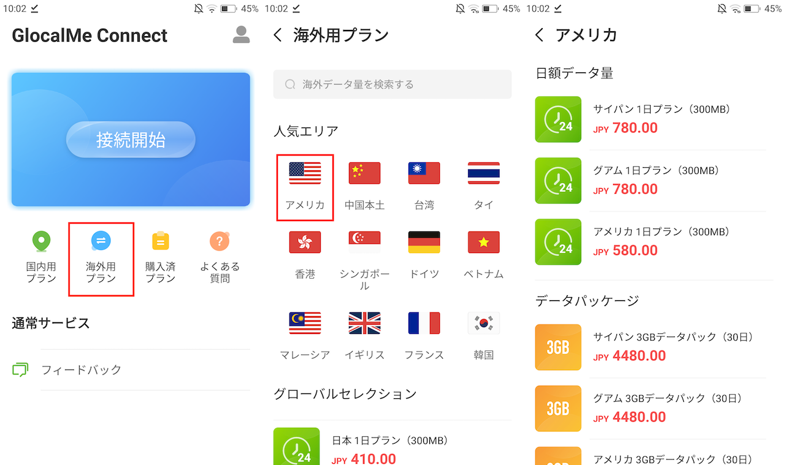This screenshot has height=465, width=785.
Task: Open the user profile icon
Action: (242, 35)
